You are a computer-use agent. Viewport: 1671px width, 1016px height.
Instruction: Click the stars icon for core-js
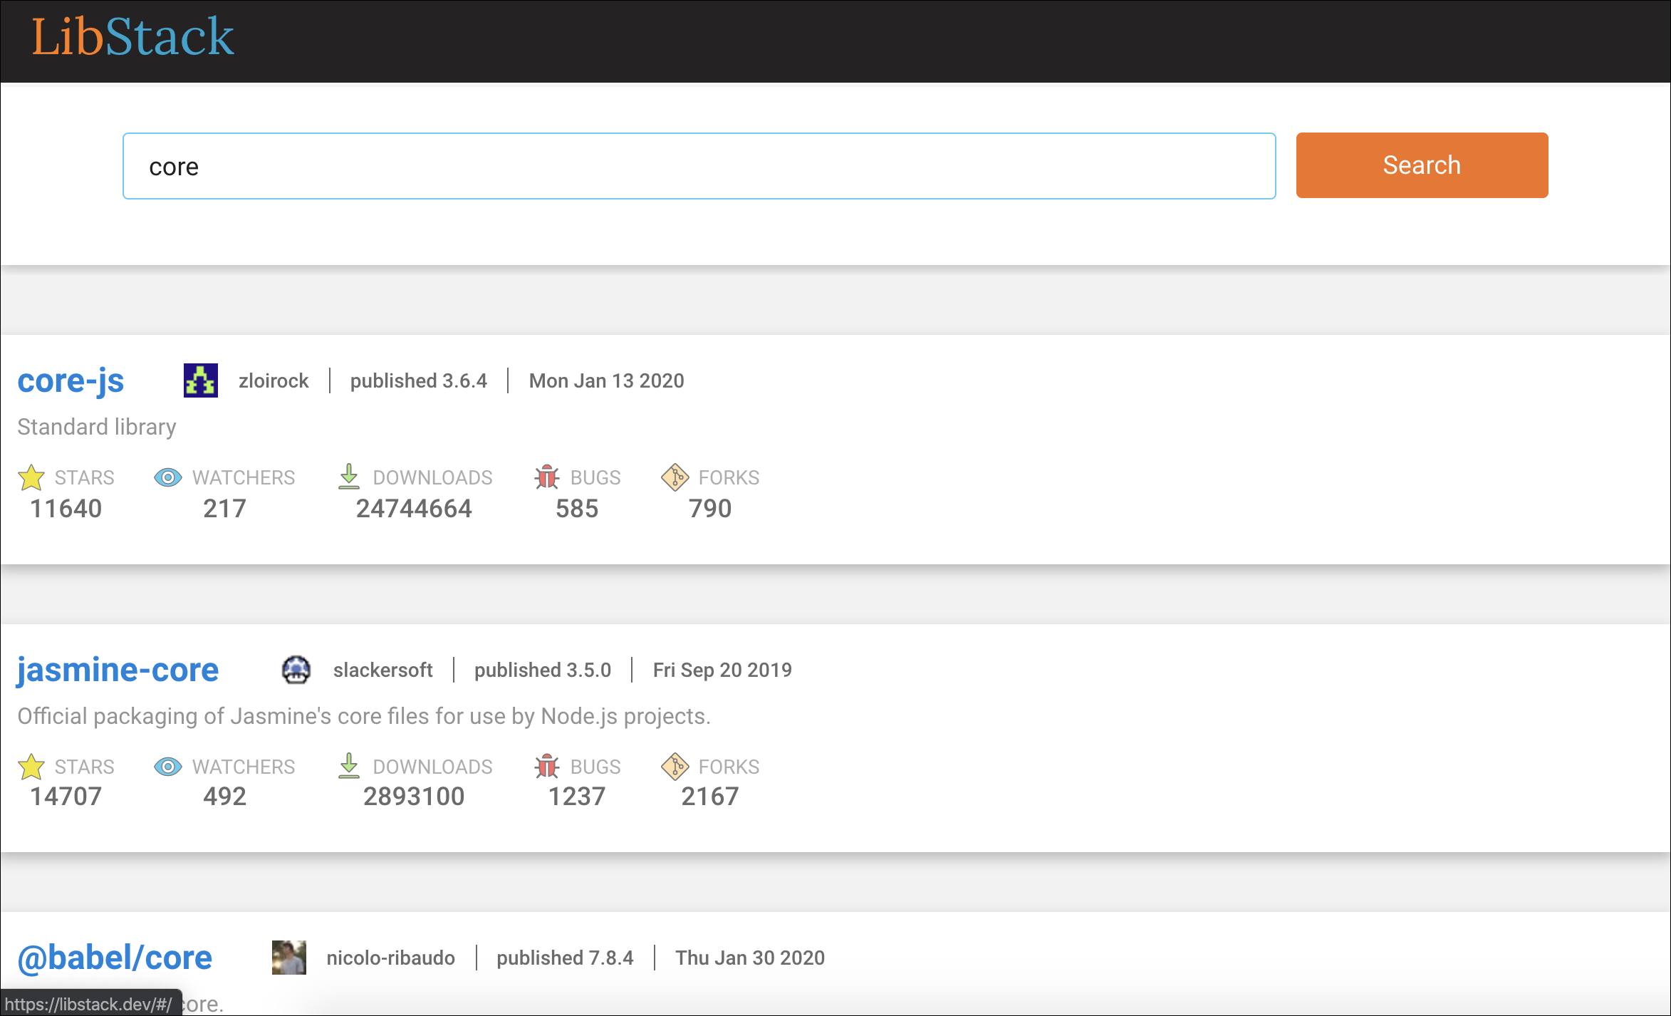point(33,477)
